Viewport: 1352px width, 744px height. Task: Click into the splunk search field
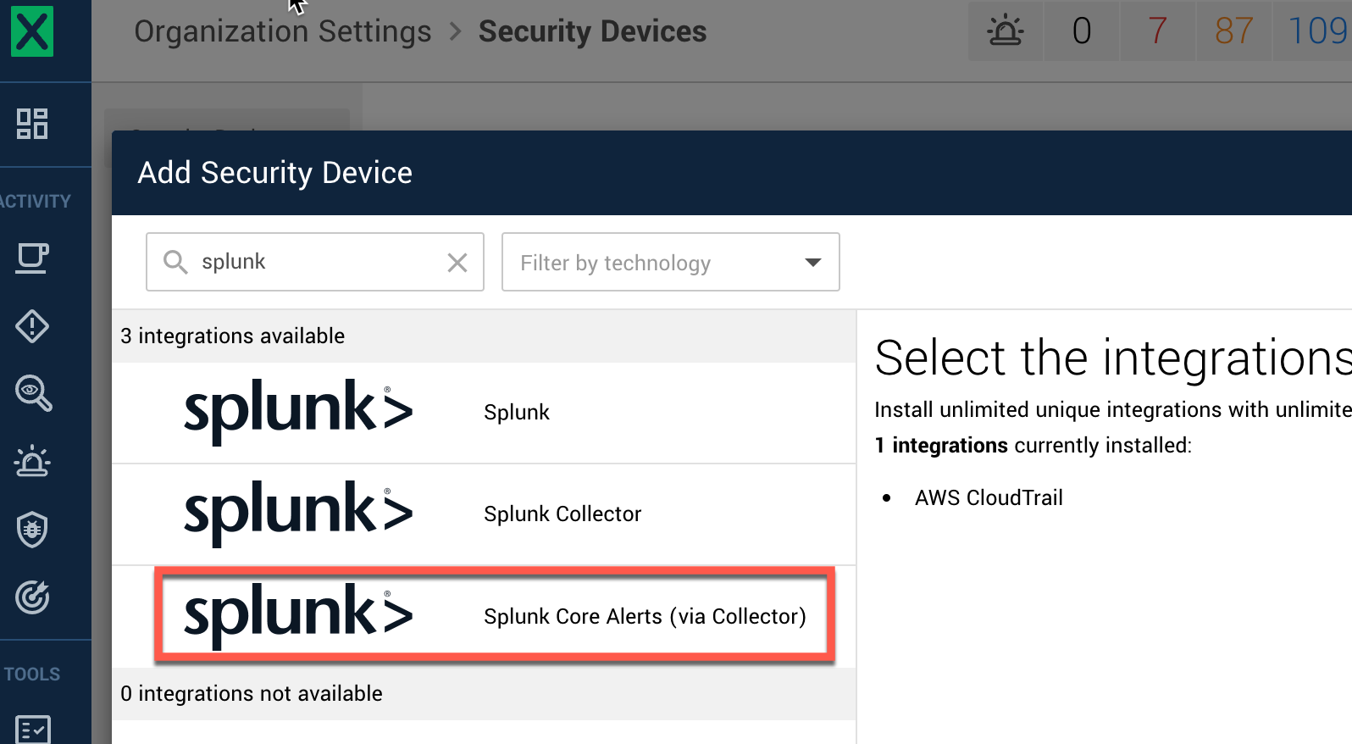pos(315,262)
